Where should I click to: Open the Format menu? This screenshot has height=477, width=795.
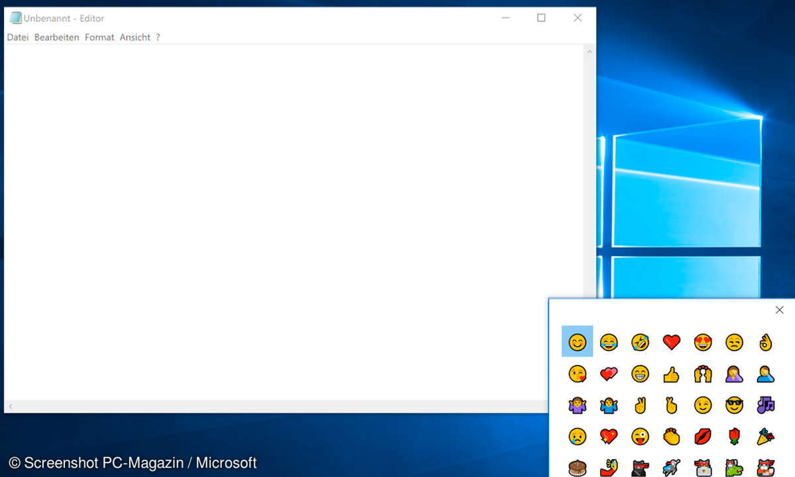click(99, 37)
